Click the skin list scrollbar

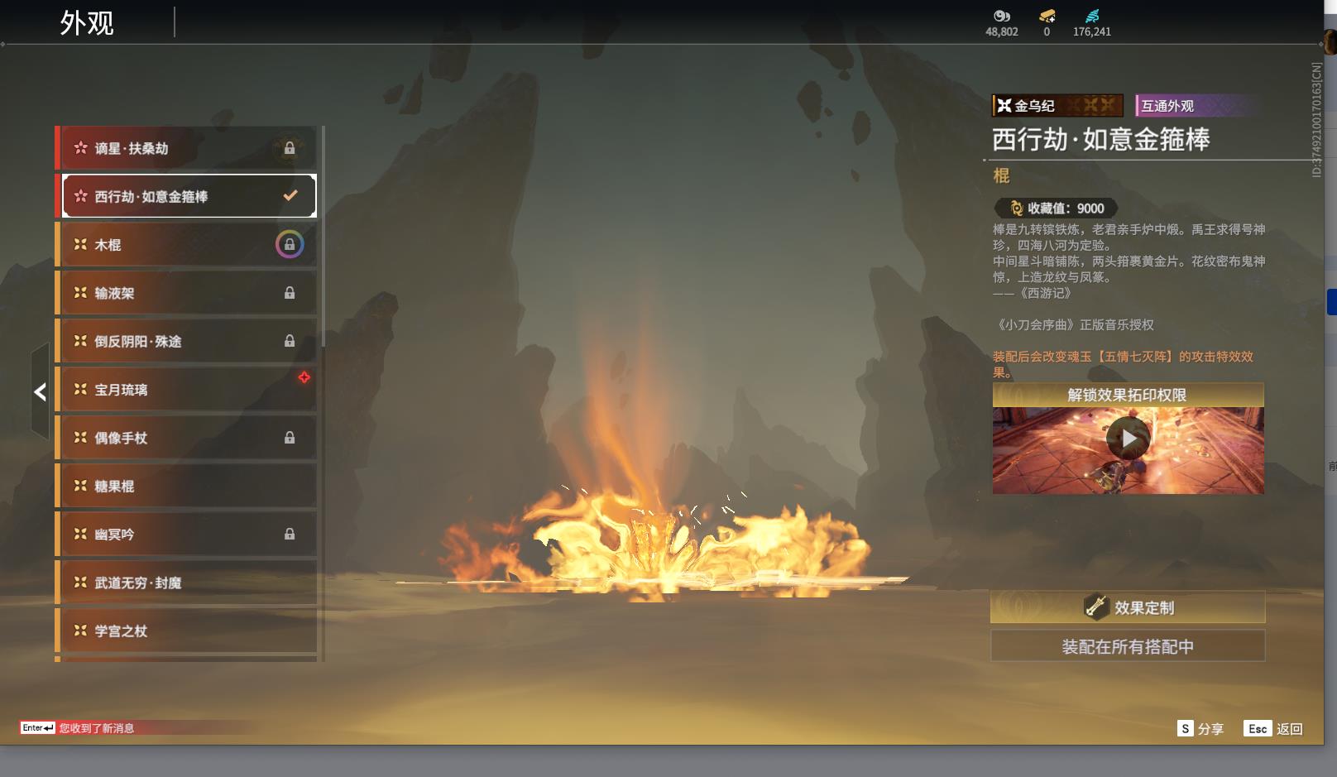tap(323, 237)
